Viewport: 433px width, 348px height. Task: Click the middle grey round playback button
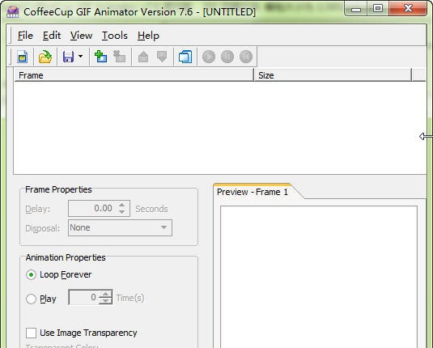point(227,57)
